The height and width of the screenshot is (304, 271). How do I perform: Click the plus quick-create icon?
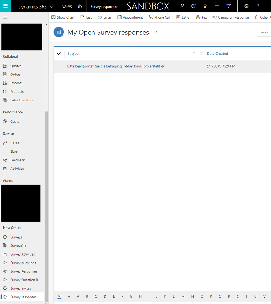[x=217, y=6]
